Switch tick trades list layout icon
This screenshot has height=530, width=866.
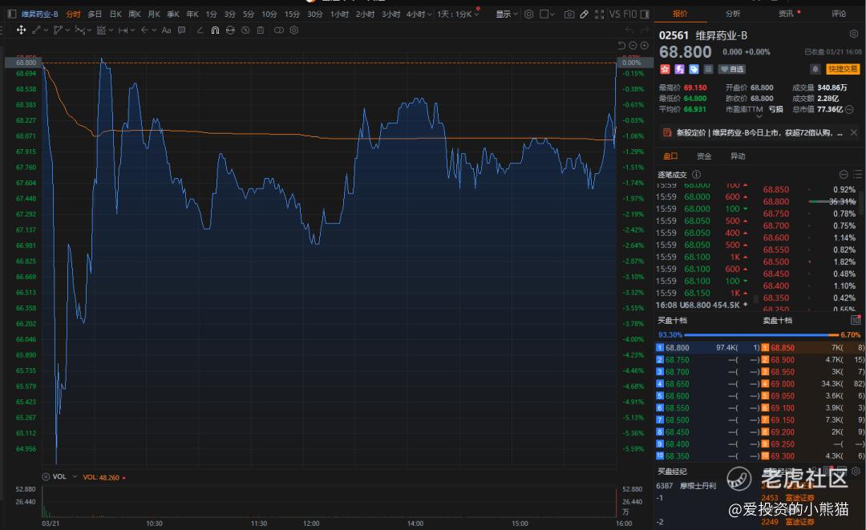pos(857,175)
